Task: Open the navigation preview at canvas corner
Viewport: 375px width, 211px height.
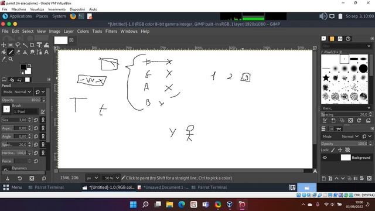Action: (315, 171)
